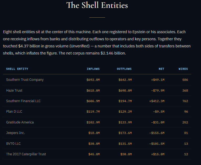Screen dimensions: 201x165
Task: Select the Southern Trust Company row
Action: coord(25,80)
